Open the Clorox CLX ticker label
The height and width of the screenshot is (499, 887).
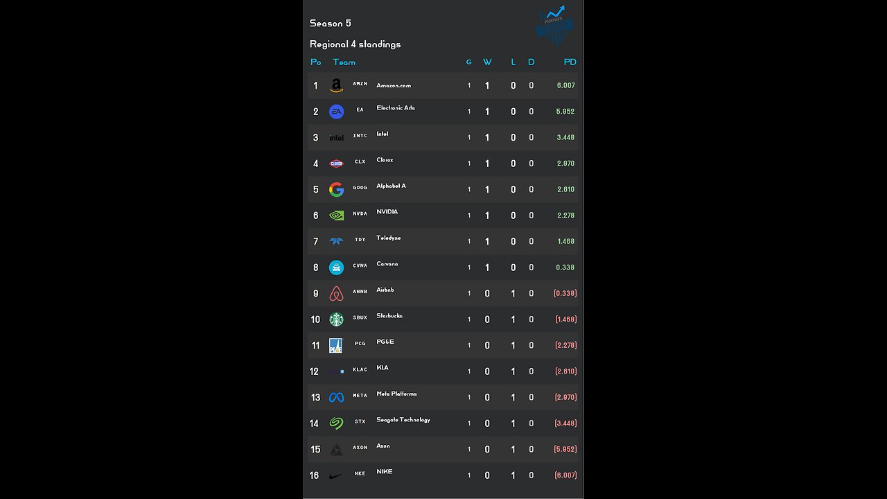(360, 162)
